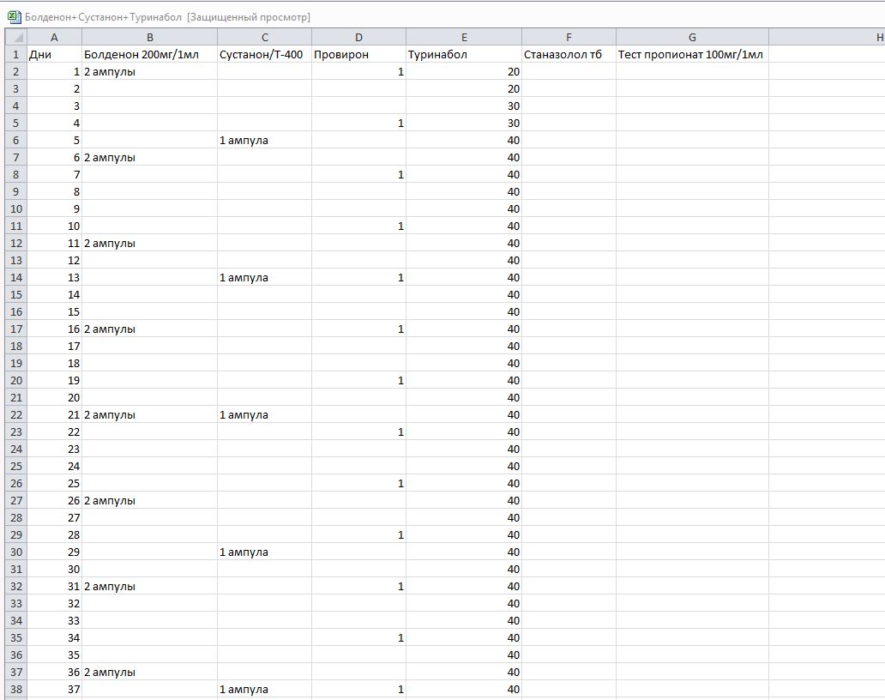Select row 20 header

[15, 380]
